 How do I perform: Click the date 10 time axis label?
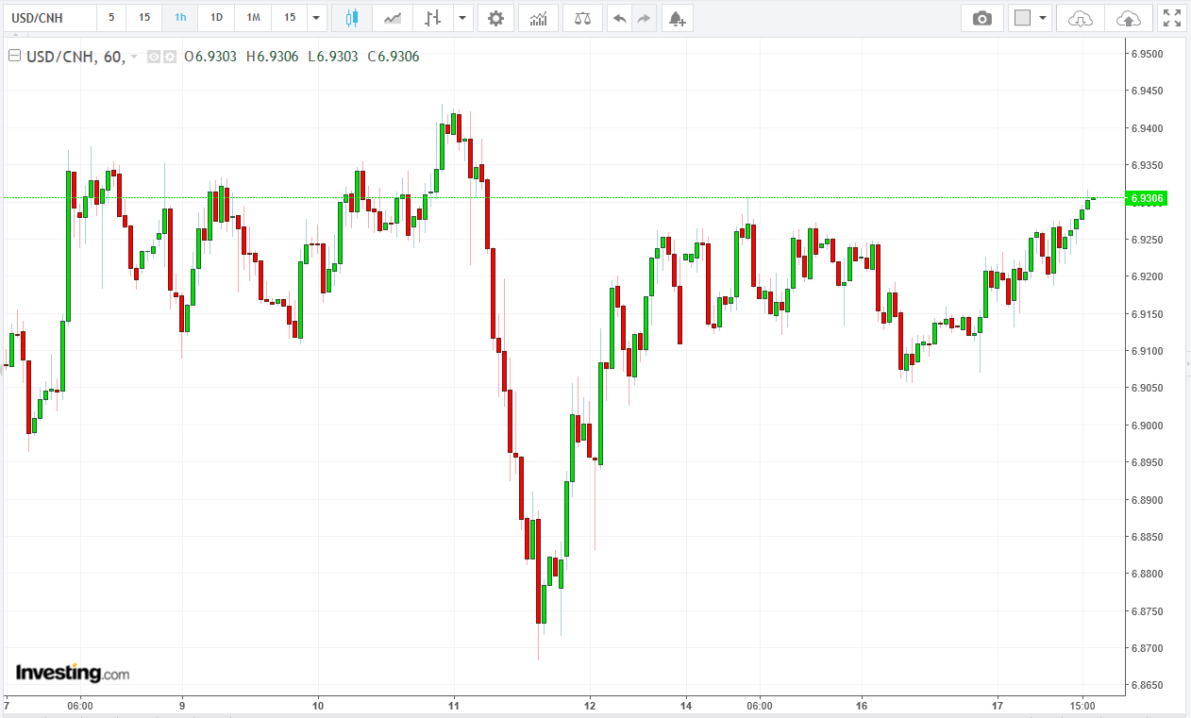click(318, 706)
